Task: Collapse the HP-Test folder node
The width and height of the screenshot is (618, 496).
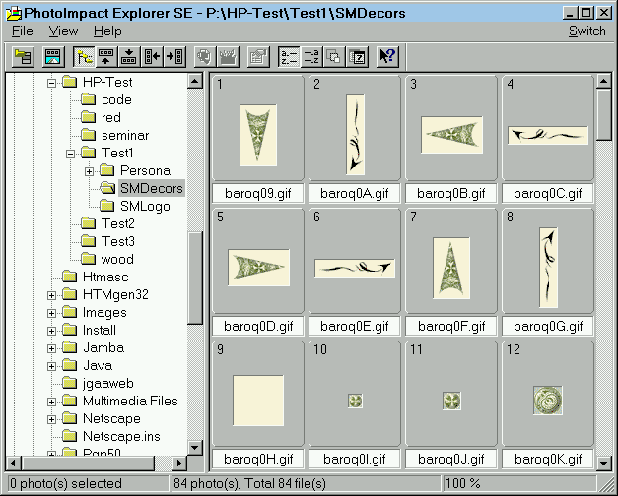Action: [x=51, y=83]
